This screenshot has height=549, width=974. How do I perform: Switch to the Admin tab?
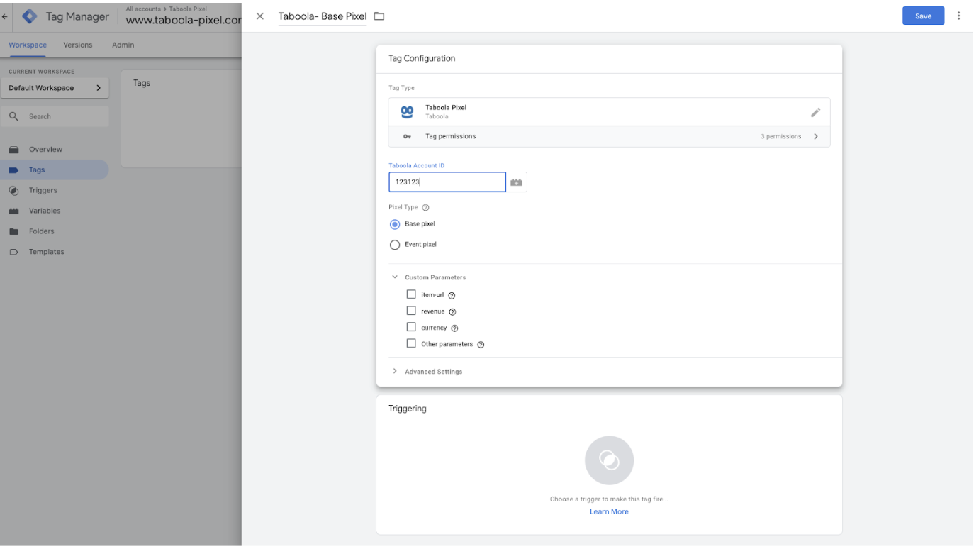pyautogui.click(x=123, y=45)
